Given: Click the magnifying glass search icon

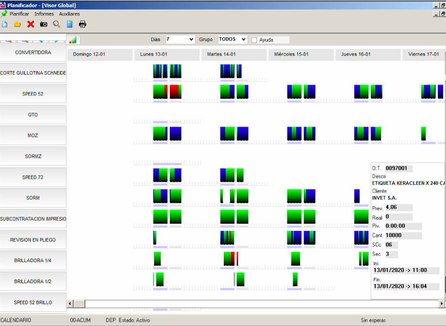Looking at the screenshot, I should point(57,24).
